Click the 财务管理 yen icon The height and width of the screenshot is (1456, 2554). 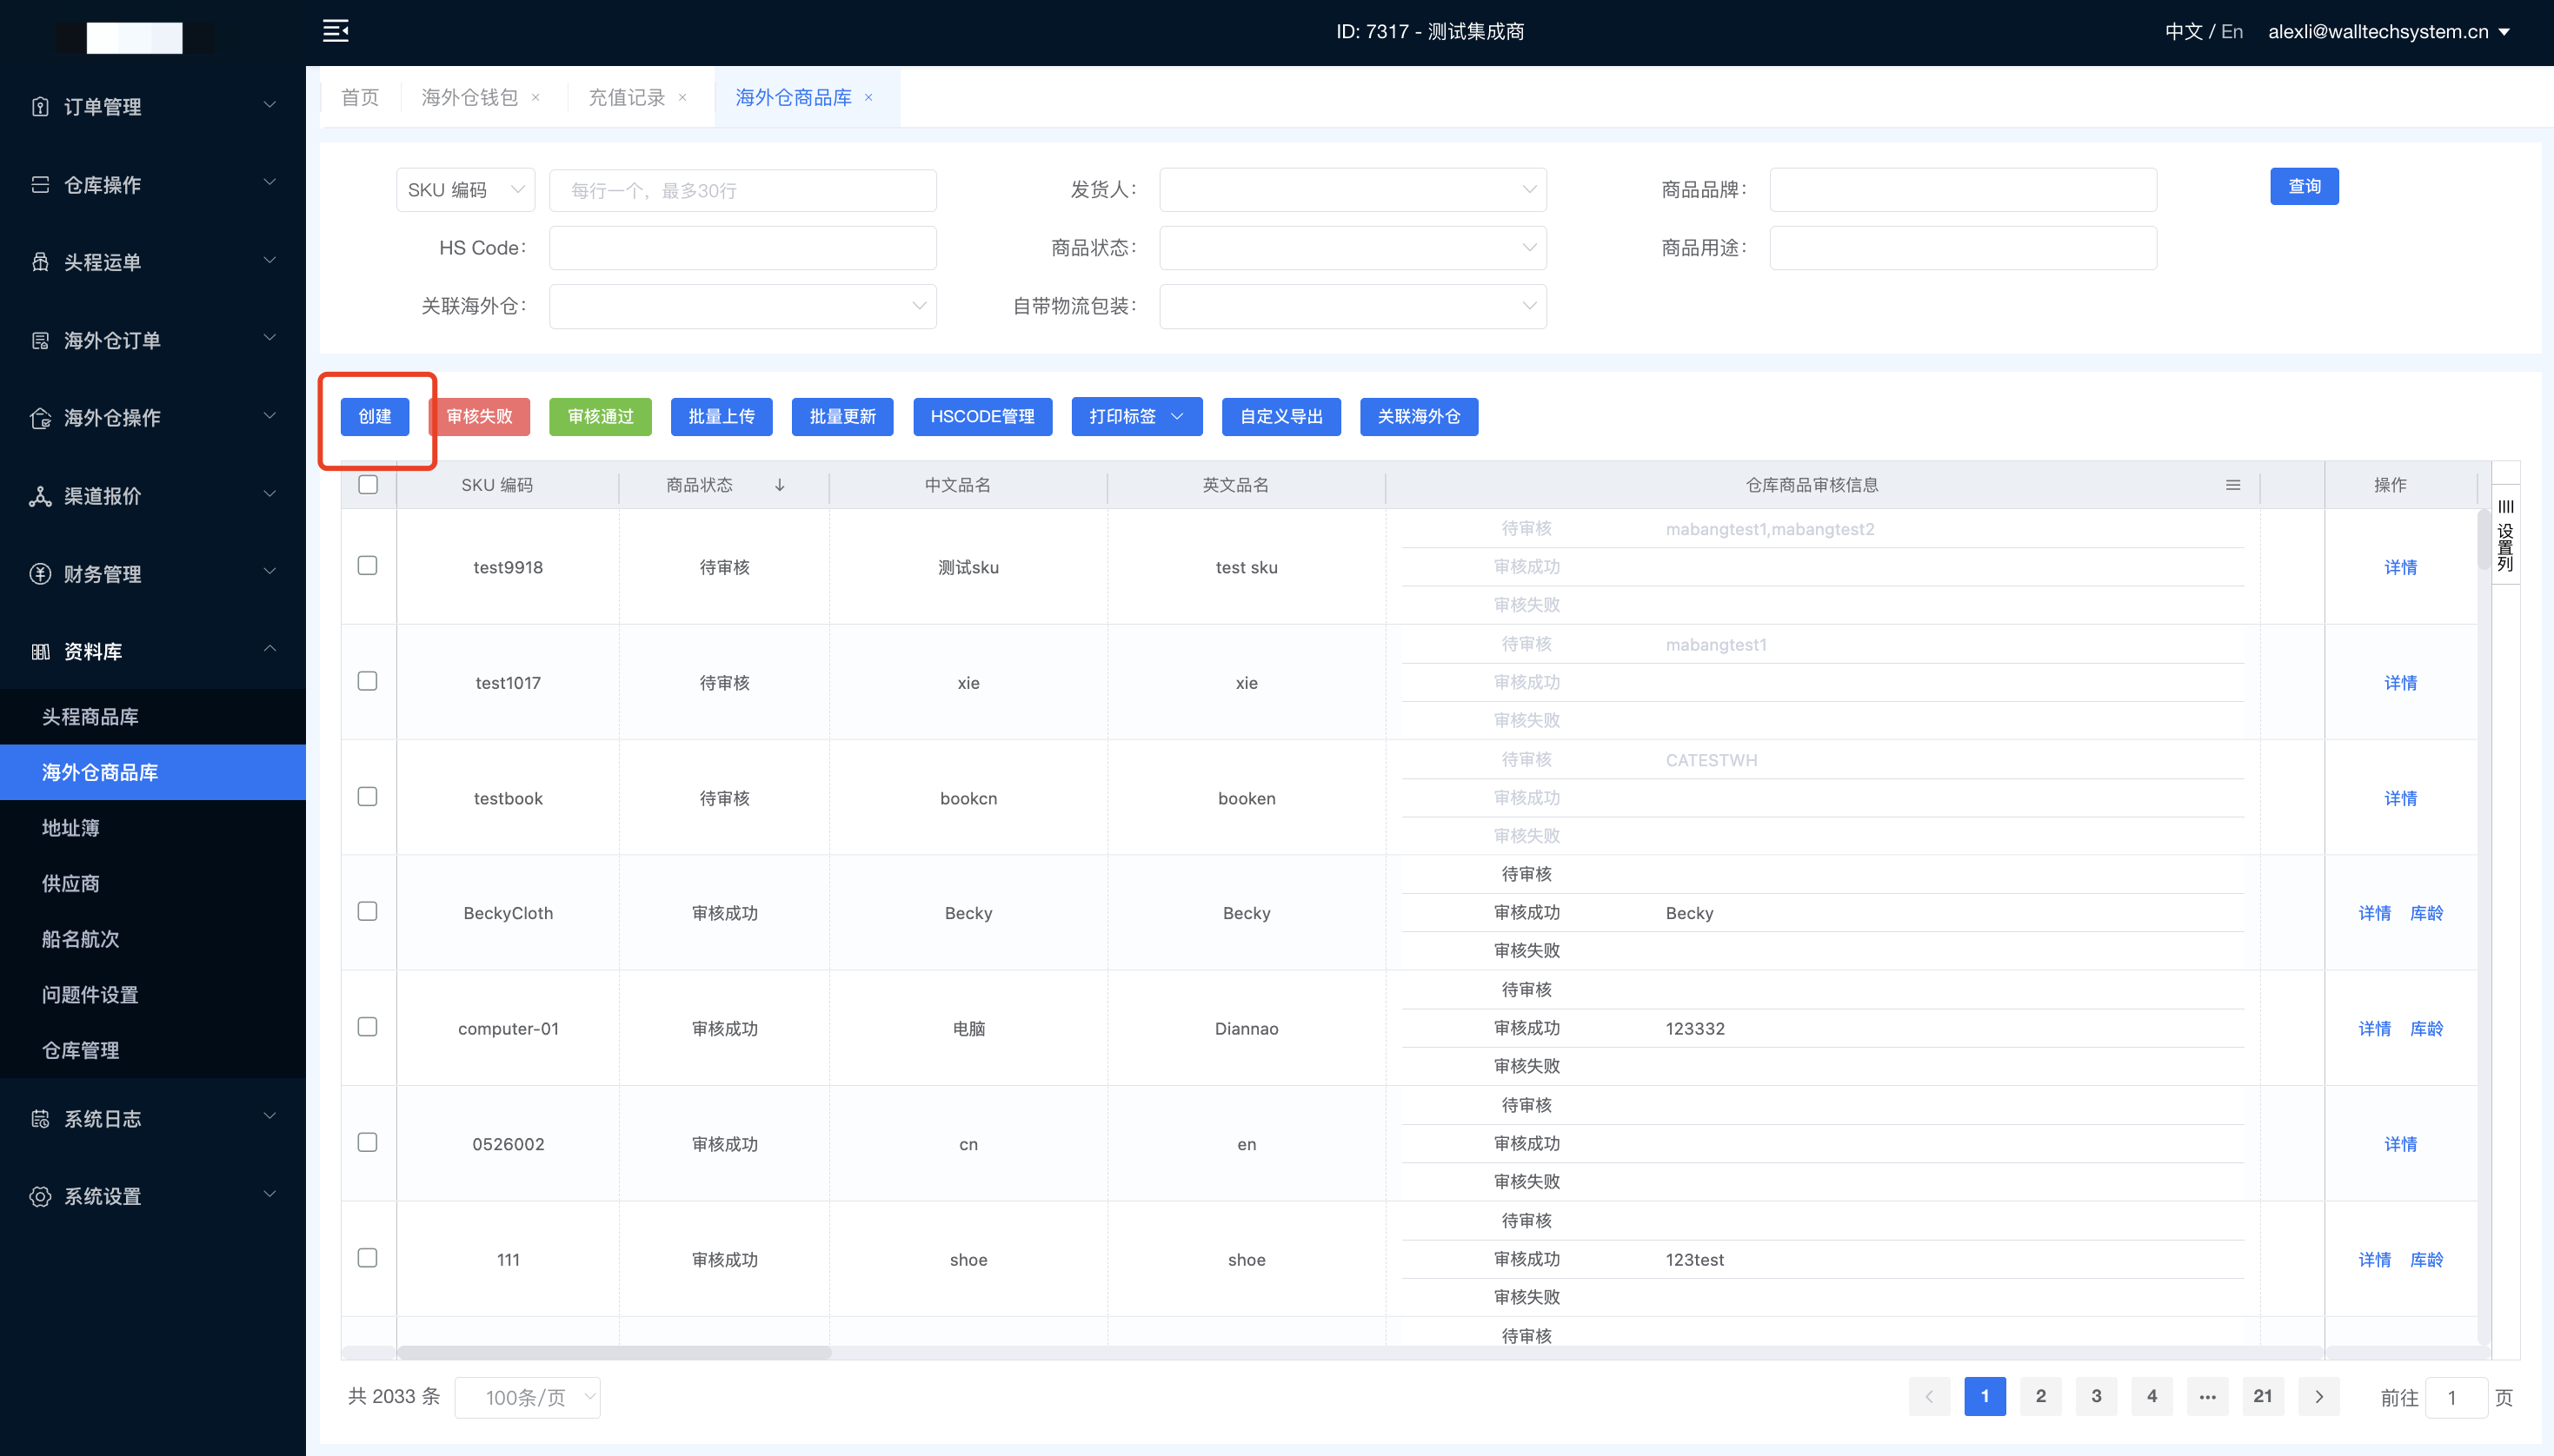[40, 574]
